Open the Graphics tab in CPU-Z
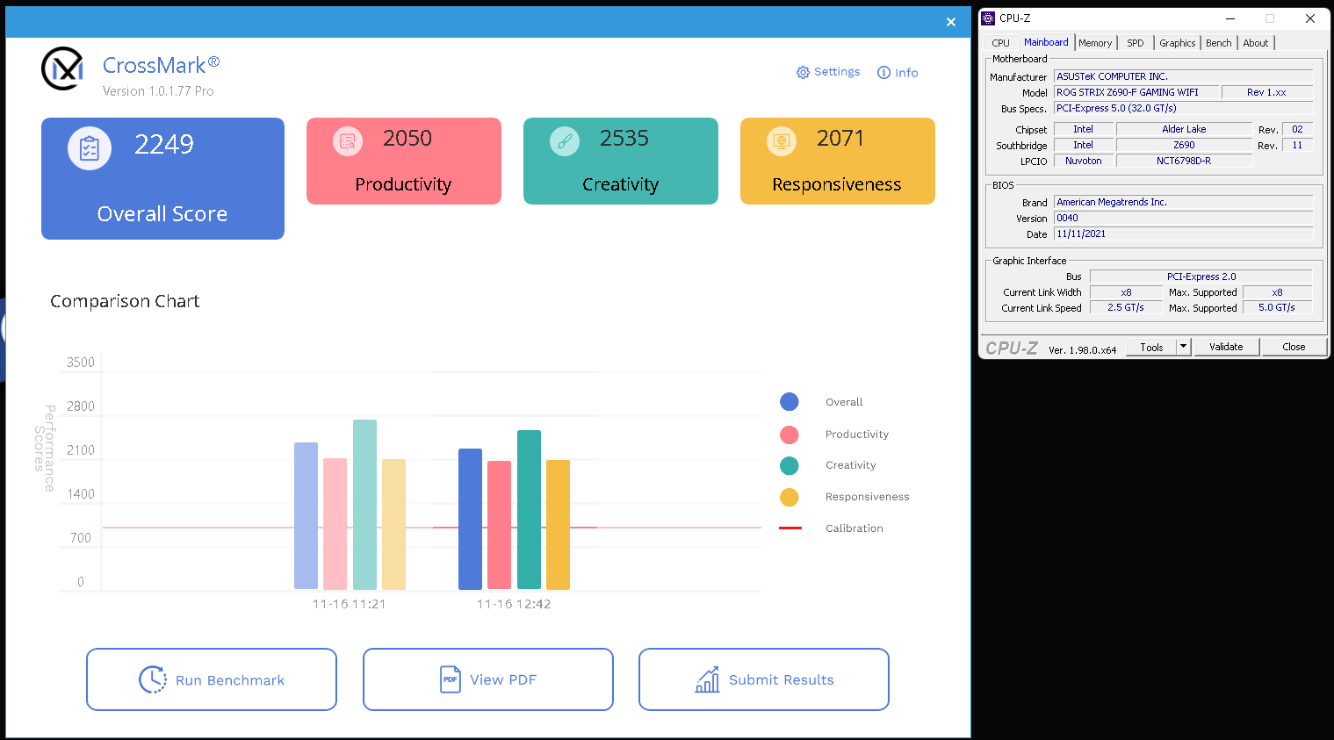 click(1178, 43)
